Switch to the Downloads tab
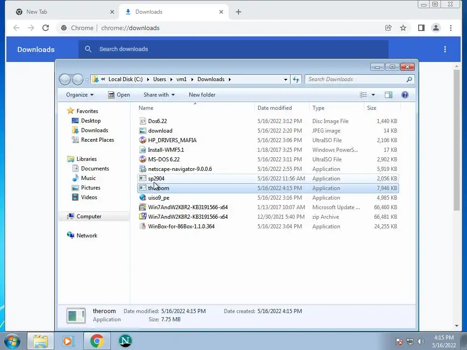The width and height of the screenshot is (467, 350). (174, 12)
